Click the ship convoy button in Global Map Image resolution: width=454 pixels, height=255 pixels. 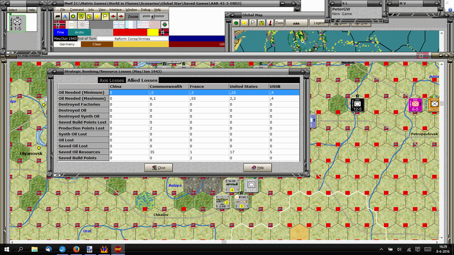point(297,23)
